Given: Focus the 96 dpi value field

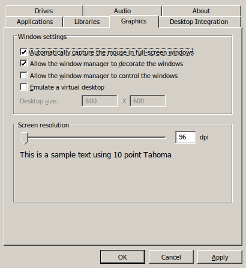Looking at the screenshot, I should (185, 137).
